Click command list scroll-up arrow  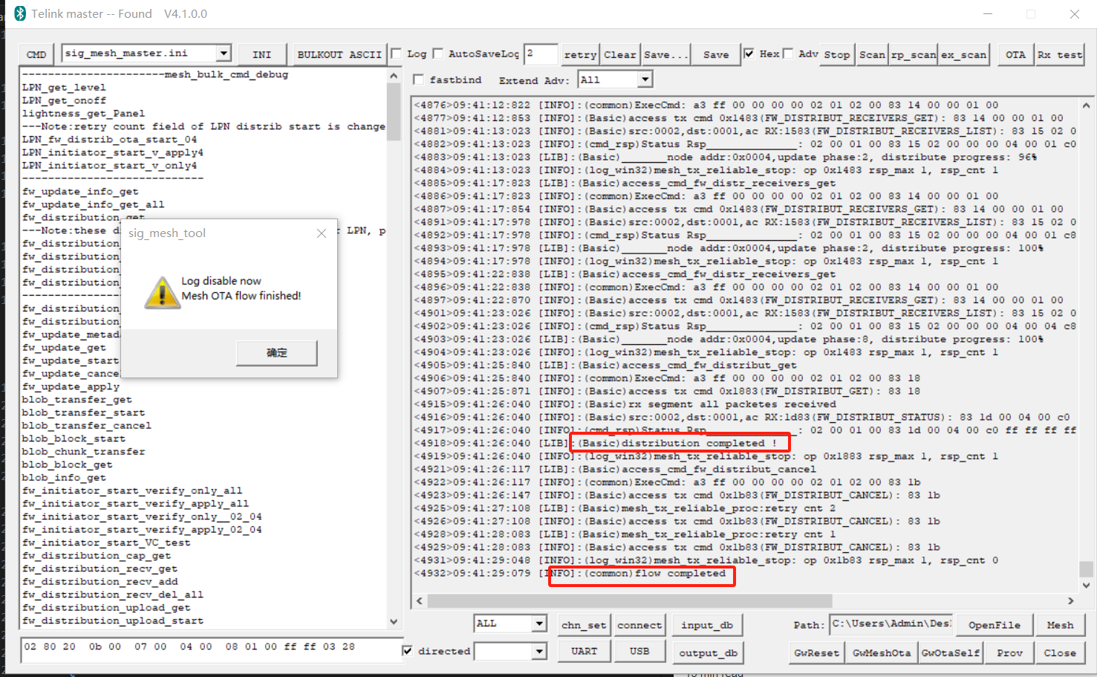coord(394,75)
